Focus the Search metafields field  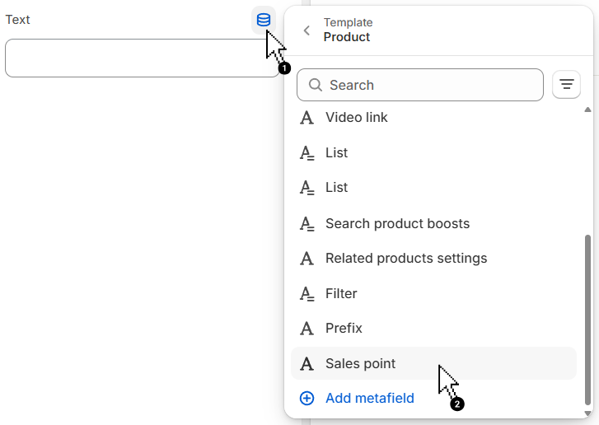[x=428, y=85]
